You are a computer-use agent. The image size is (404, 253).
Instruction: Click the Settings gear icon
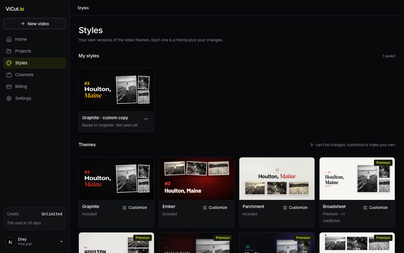[x=9, y=98]
